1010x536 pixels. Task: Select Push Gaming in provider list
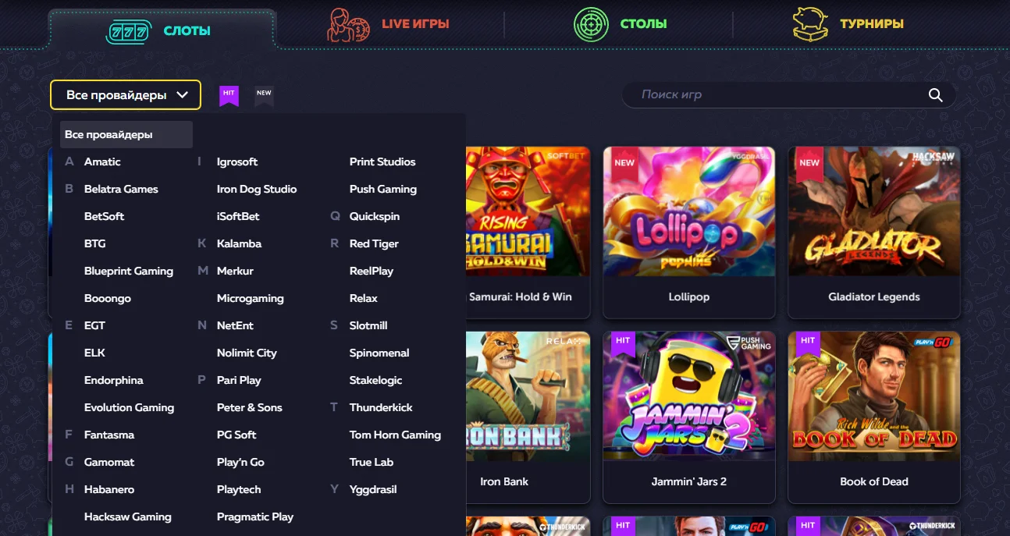(383, 189)
